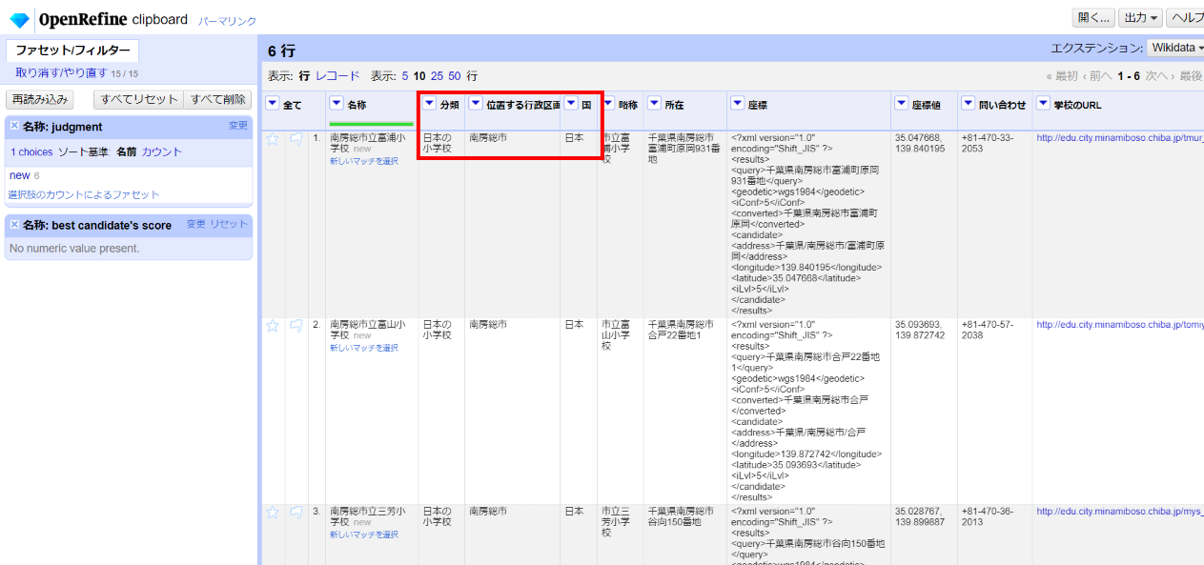Switch view to レコード mode
This screenshot has width=1204, height=565.
pyautogui.click(x=337, y=75)
